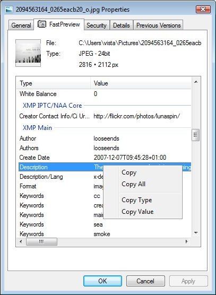Screen dimensions: 216x295
Task: Click the vertical scrollbar down arrow
Action: pos(196,233)
